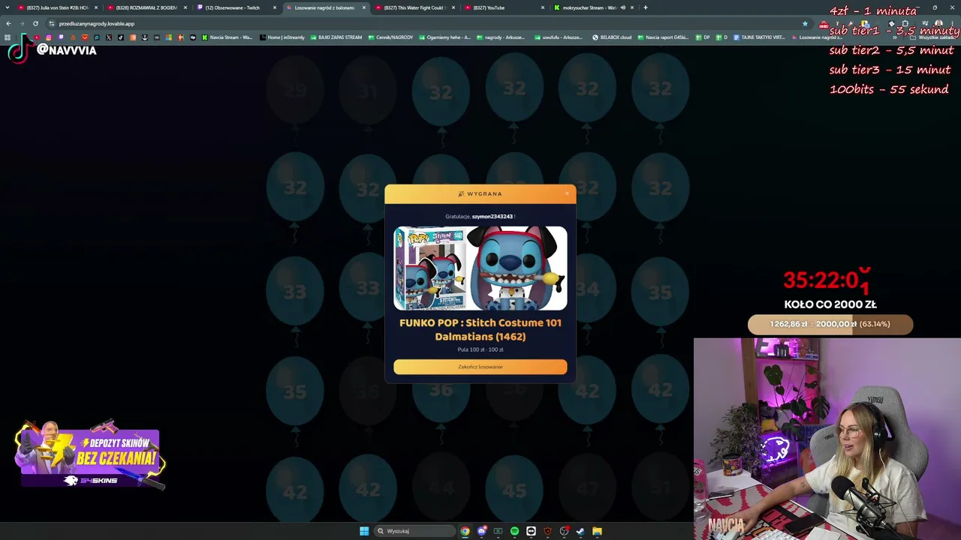Open a new browser tab
Viewport: 961px width, 540px height.
(x=645, y=7)
